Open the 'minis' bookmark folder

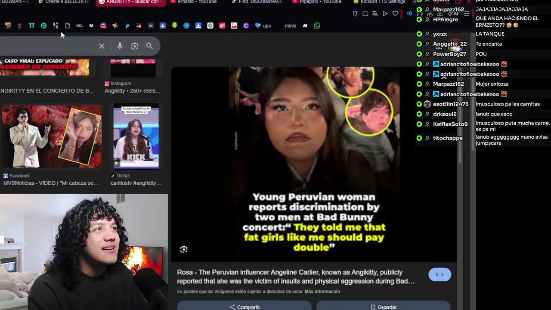[x=291, y=26]
